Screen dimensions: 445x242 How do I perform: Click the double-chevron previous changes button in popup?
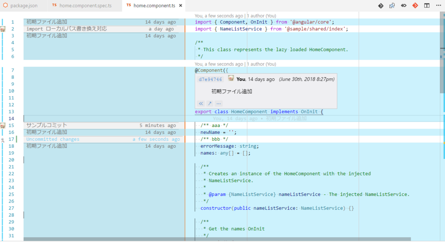[201, 103]
